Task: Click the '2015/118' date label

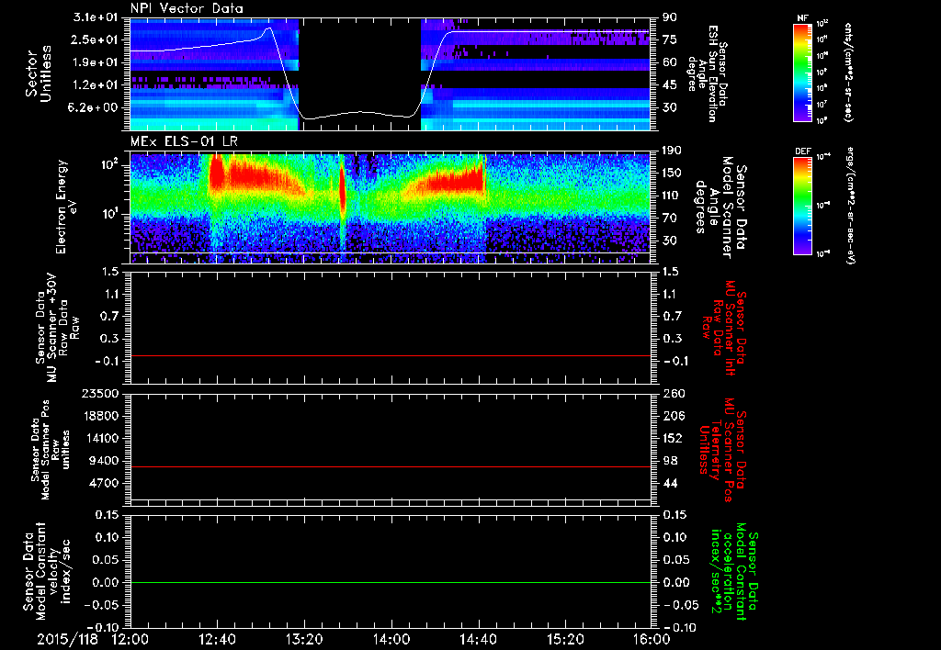Action: (x=65, y=639)
